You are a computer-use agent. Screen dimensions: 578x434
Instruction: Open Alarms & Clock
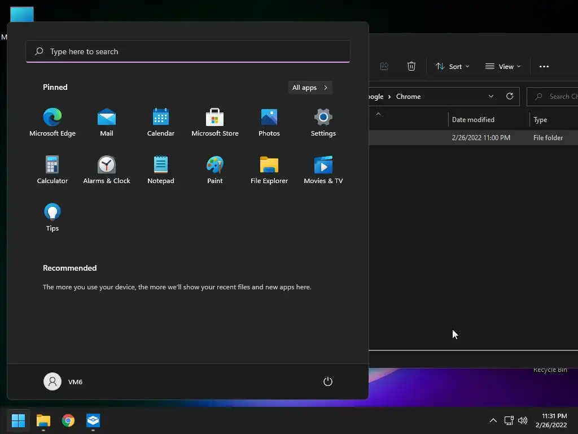[107, 170]
